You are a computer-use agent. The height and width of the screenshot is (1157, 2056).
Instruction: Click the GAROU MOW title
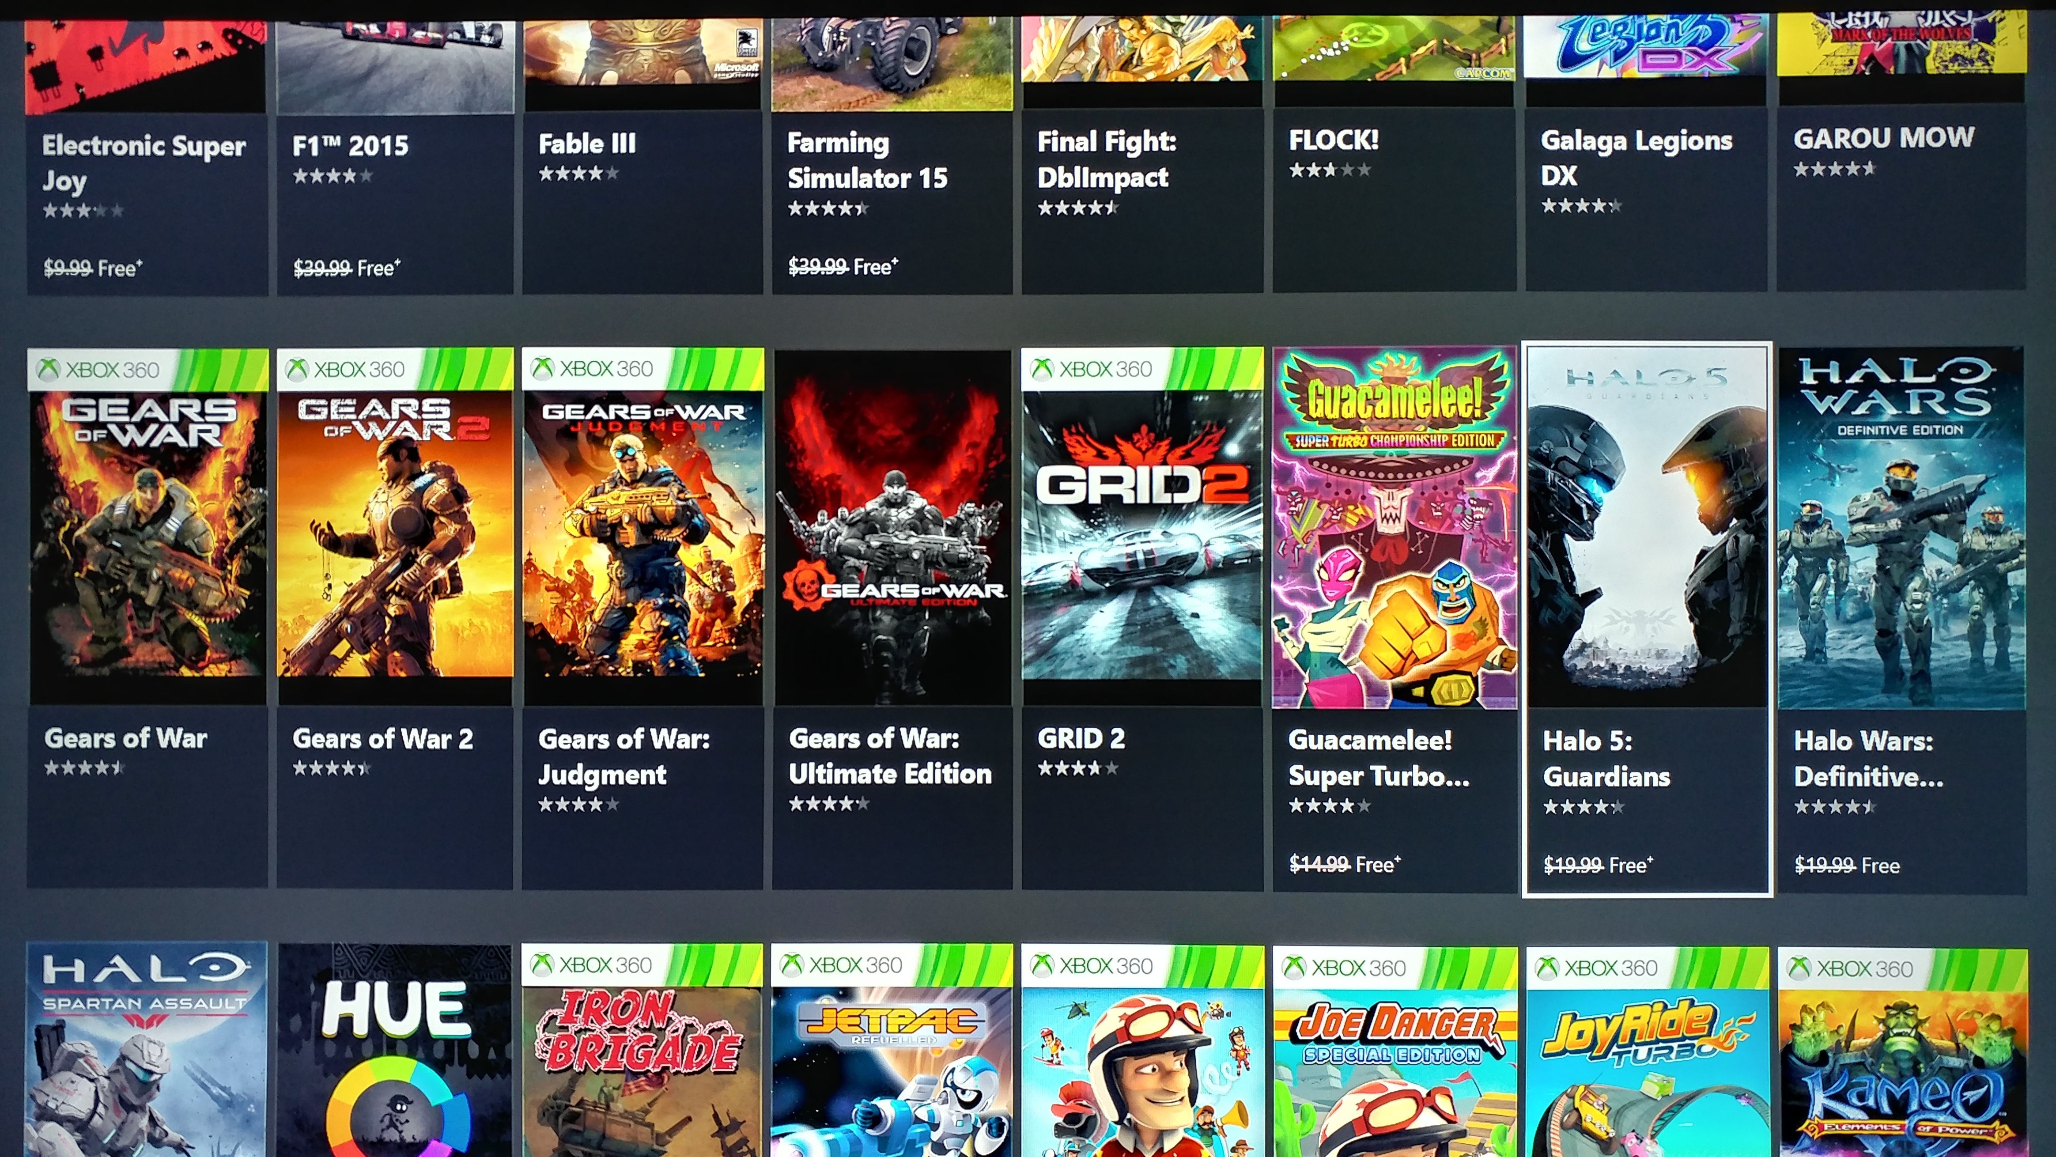click(1884, 138)
